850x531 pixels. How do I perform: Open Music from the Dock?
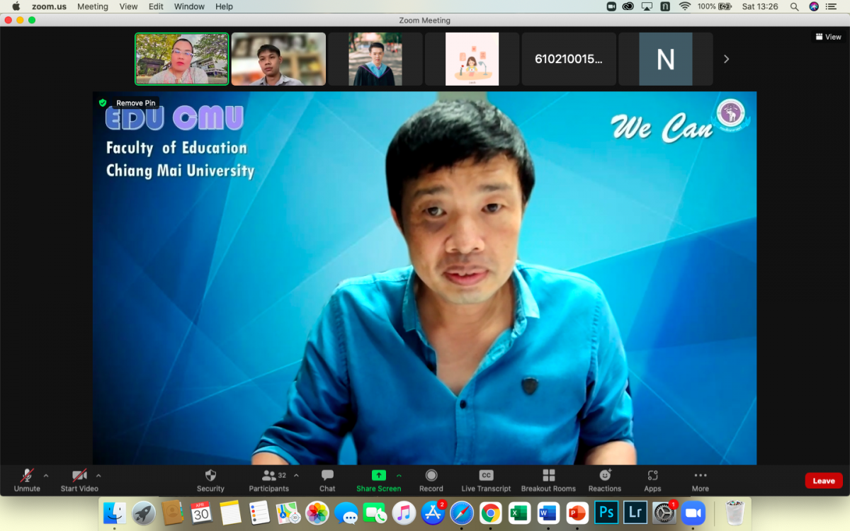[x=404, y=512]
